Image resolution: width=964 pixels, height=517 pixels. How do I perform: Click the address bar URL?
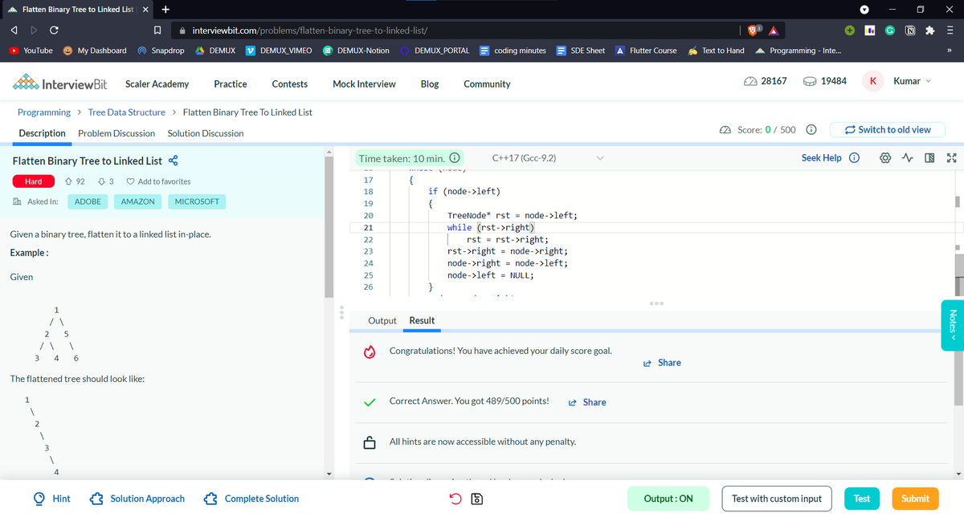(309, 31)
